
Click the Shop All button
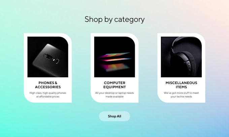[x=115, y=116]
